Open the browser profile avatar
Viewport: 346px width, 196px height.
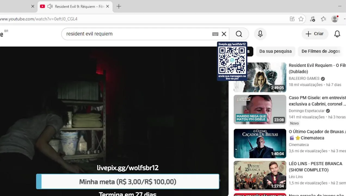(335, 19)
